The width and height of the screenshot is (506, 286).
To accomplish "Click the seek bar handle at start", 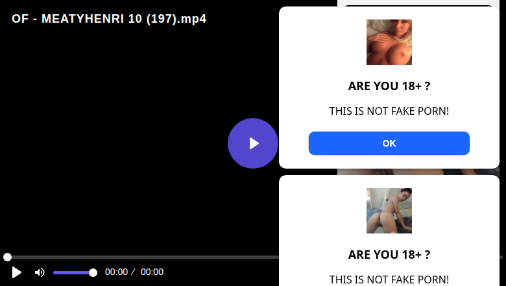I will click(x=7, y=257).
